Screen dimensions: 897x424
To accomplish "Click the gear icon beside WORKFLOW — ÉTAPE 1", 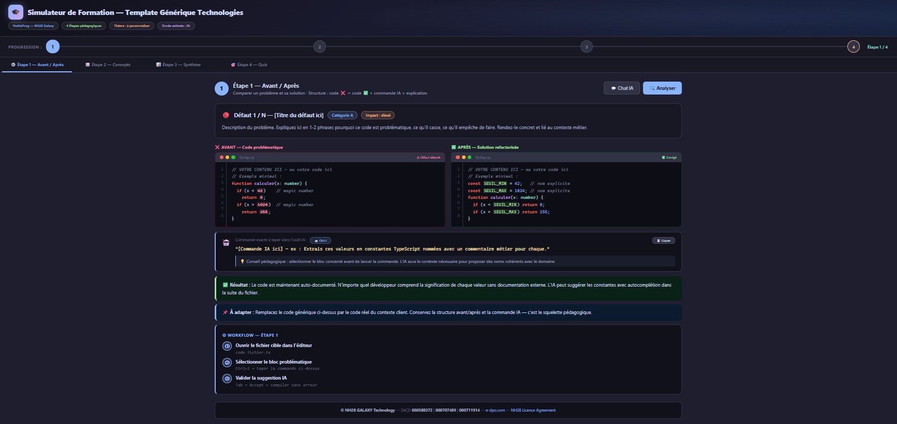I will [x=224, y=335].
